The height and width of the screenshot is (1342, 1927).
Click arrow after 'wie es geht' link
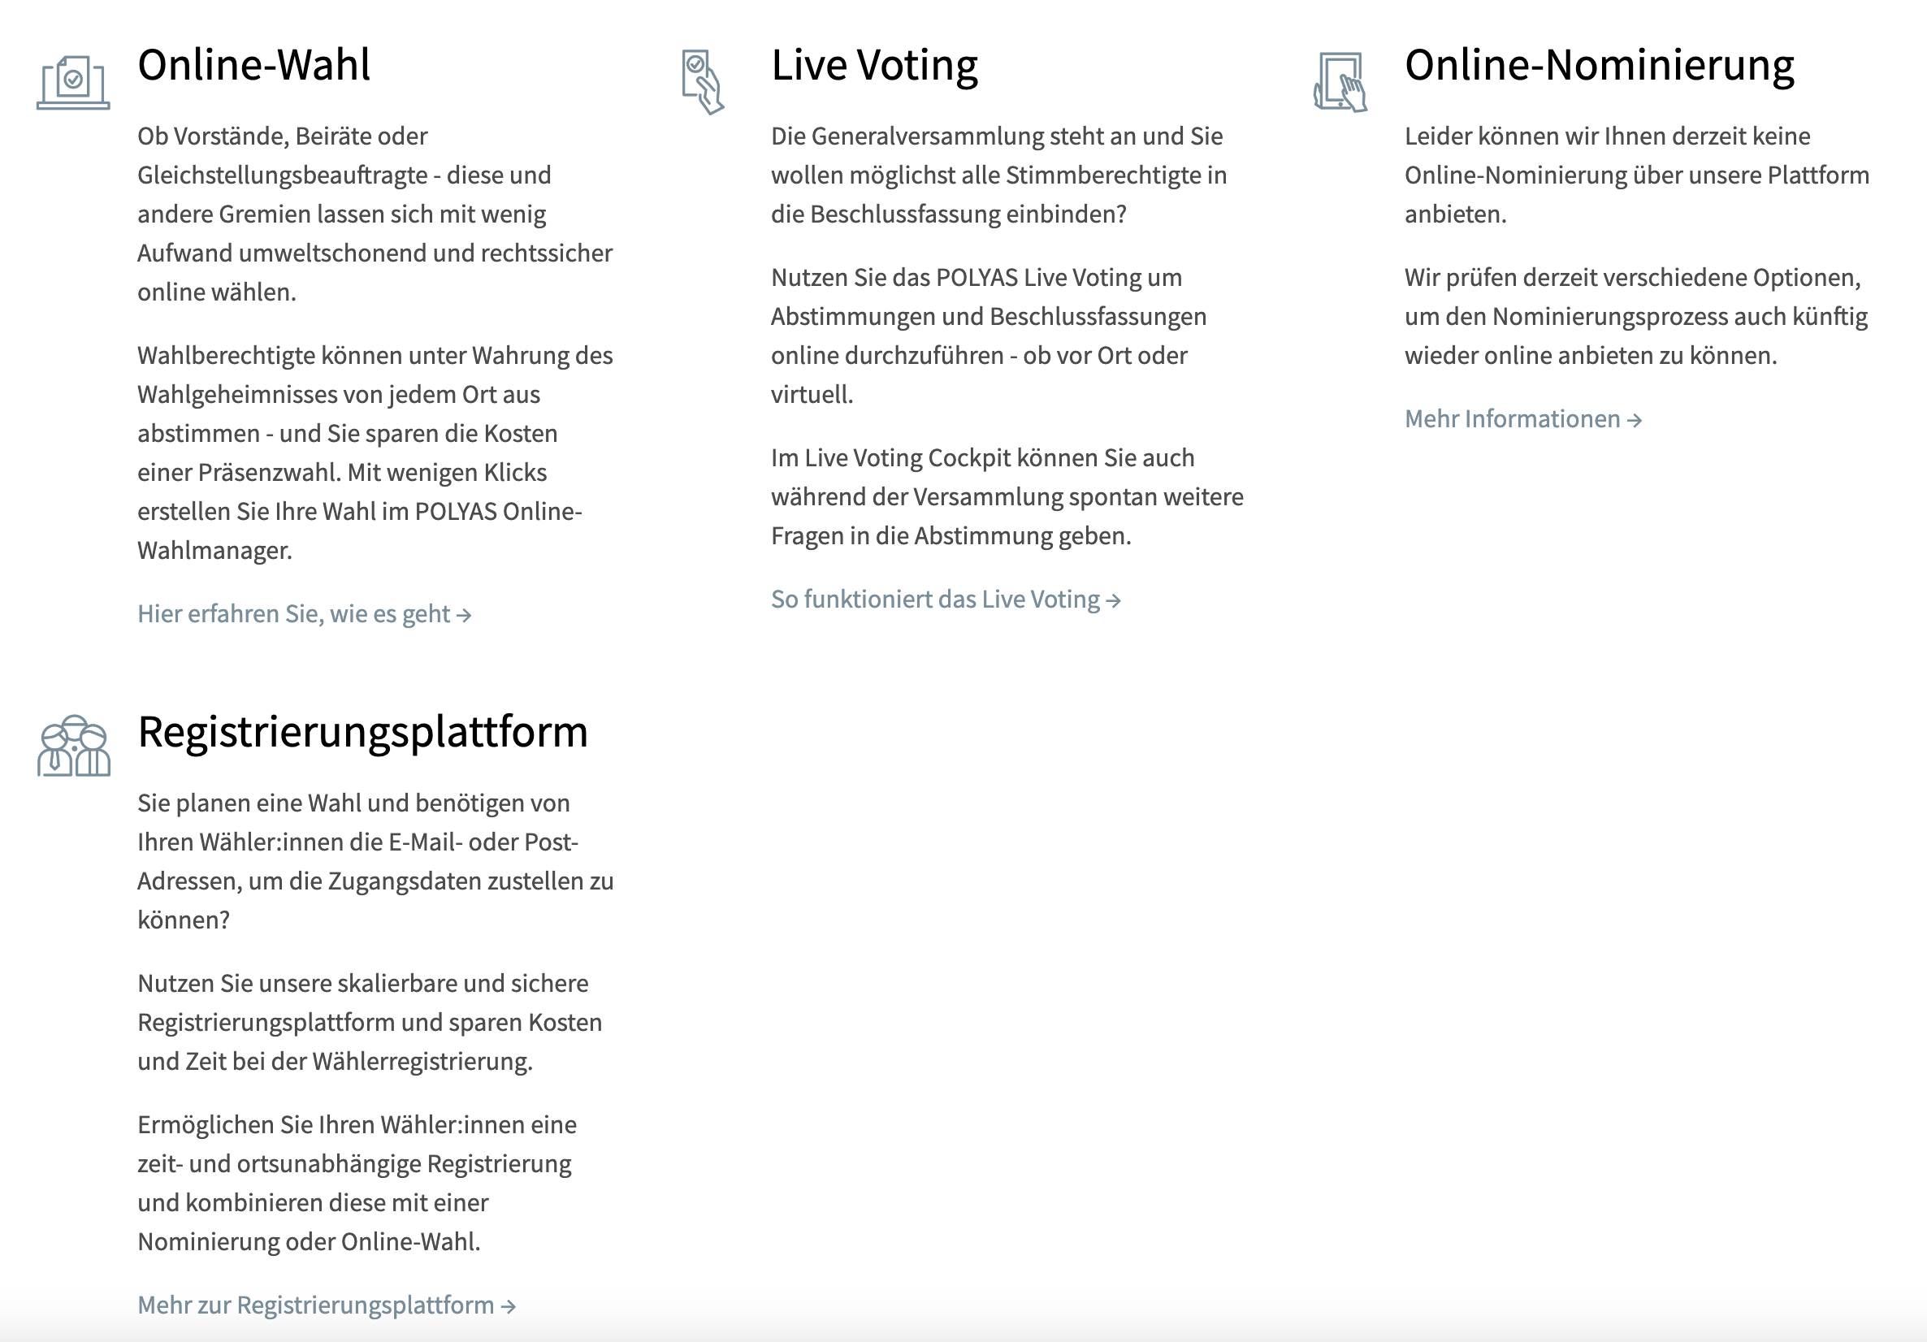coord(464,616)
